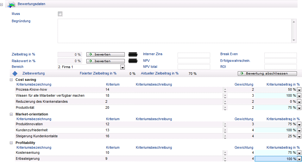Enable the Muss checkbox
The image size is (302, 162).
point(60,14)
